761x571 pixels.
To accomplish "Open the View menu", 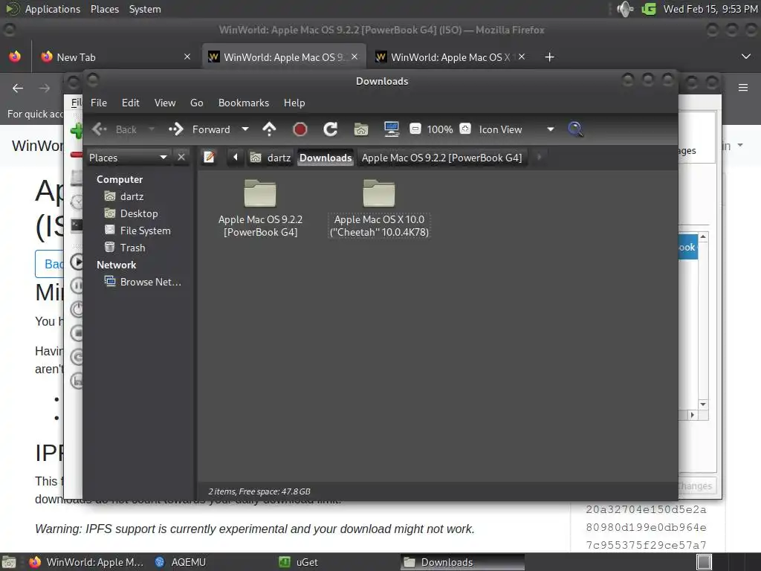I will [165, 103].
